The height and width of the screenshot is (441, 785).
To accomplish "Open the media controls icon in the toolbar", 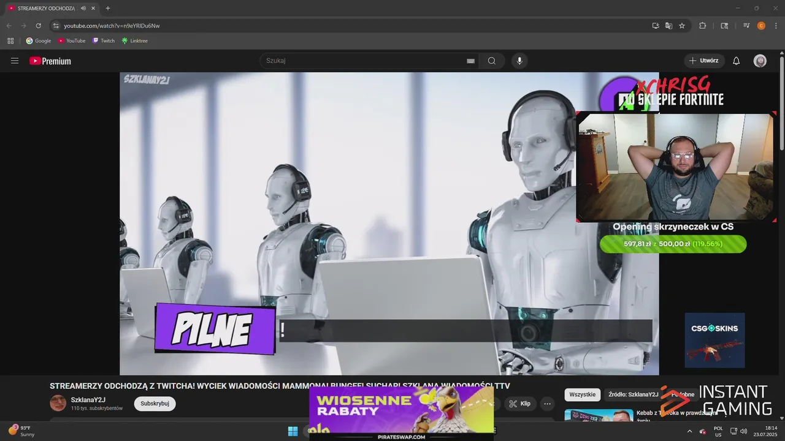I will pyautogui.click(x=746, y=26).
